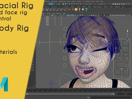Viewport: 132px width, 99px height.
Task: Open the Renderer panel menu
Action: (59, 13)
